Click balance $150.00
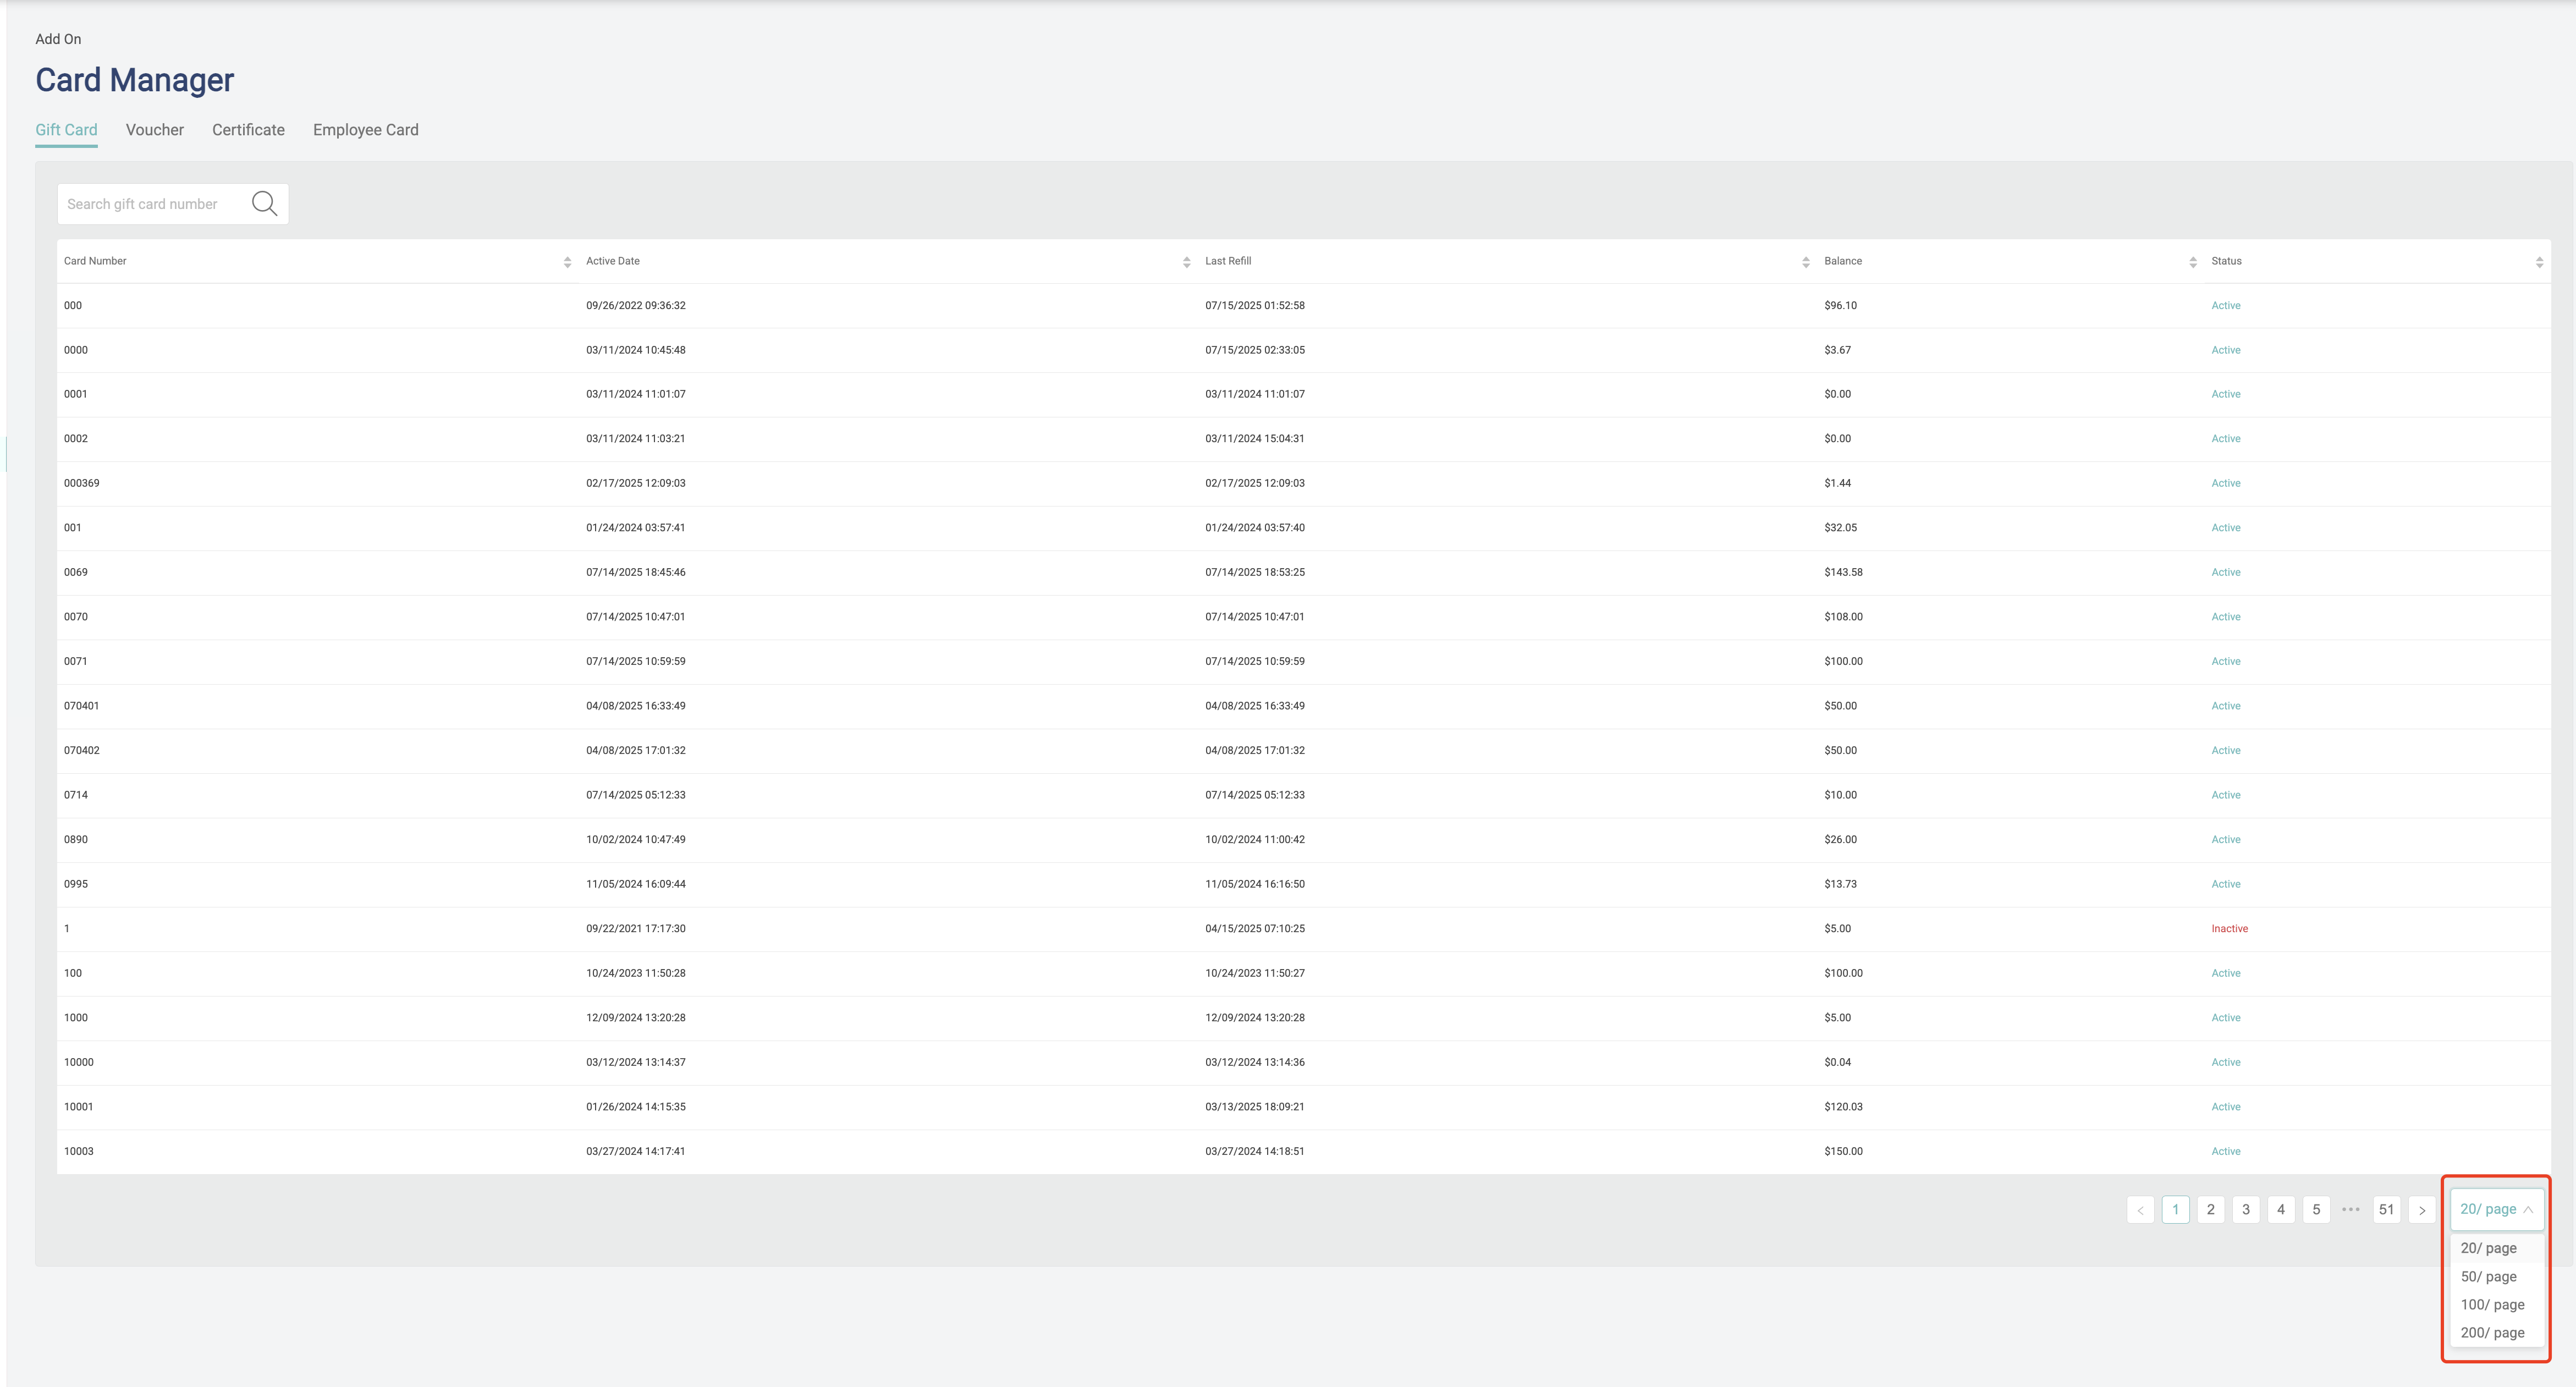Image resolution: width=2576 pixels, height=1387 pixels. [x=1843, y=1151]
